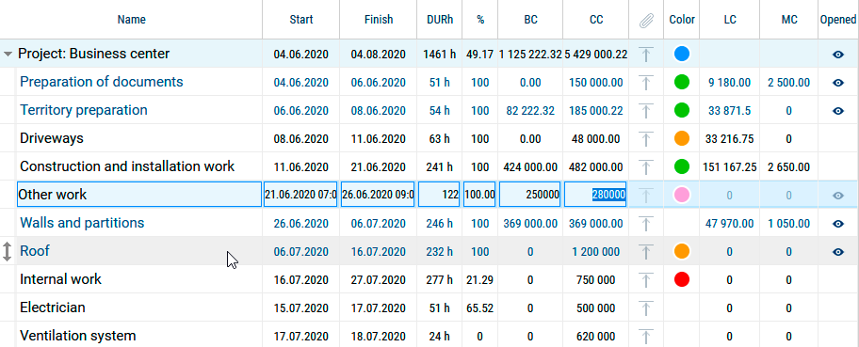Toggle eye icon for Territory preparation
This screenshot has width=859, height=347.
coord(838,111)
